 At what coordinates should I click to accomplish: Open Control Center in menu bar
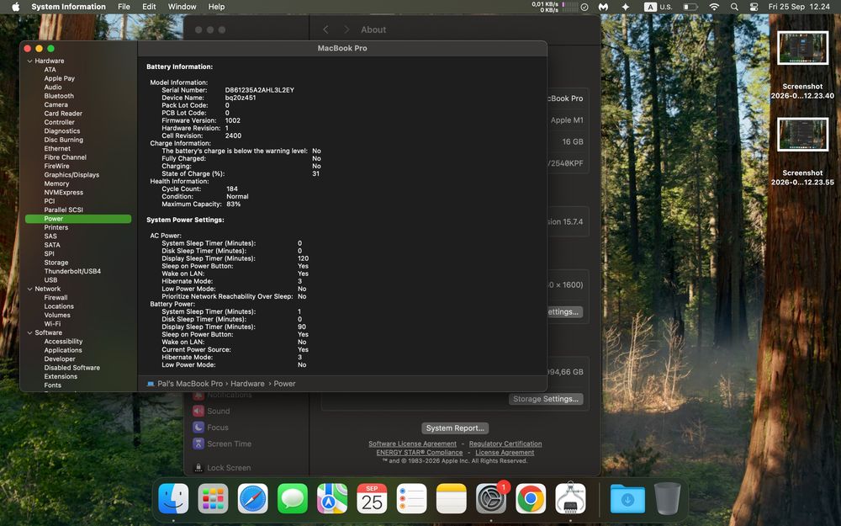click(x=754, y=7)
